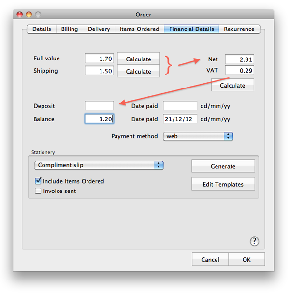The height and width of the screenshot is (295, 290).
Task: Focus the Net value field
Action: pos(239,59)
